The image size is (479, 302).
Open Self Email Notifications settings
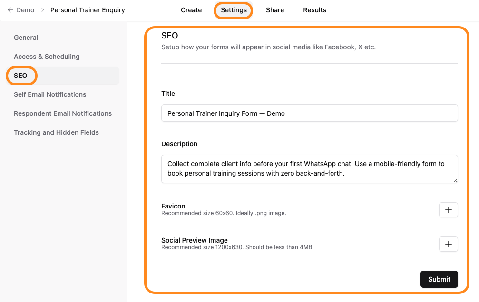tap(50, 94)
